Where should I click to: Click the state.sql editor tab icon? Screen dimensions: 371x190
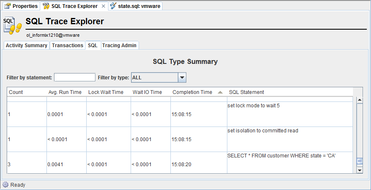point(113,6)
